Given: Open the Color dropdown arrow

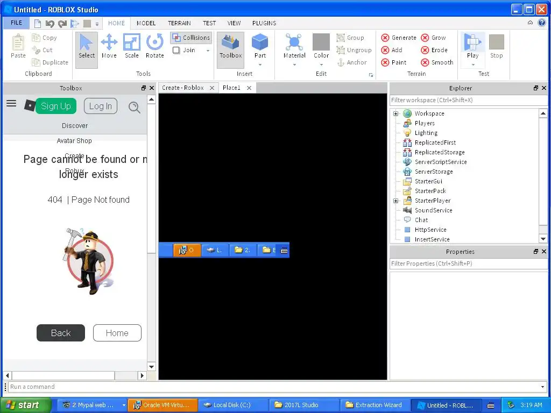Looking at the screenshot, I should click(321, 65).
